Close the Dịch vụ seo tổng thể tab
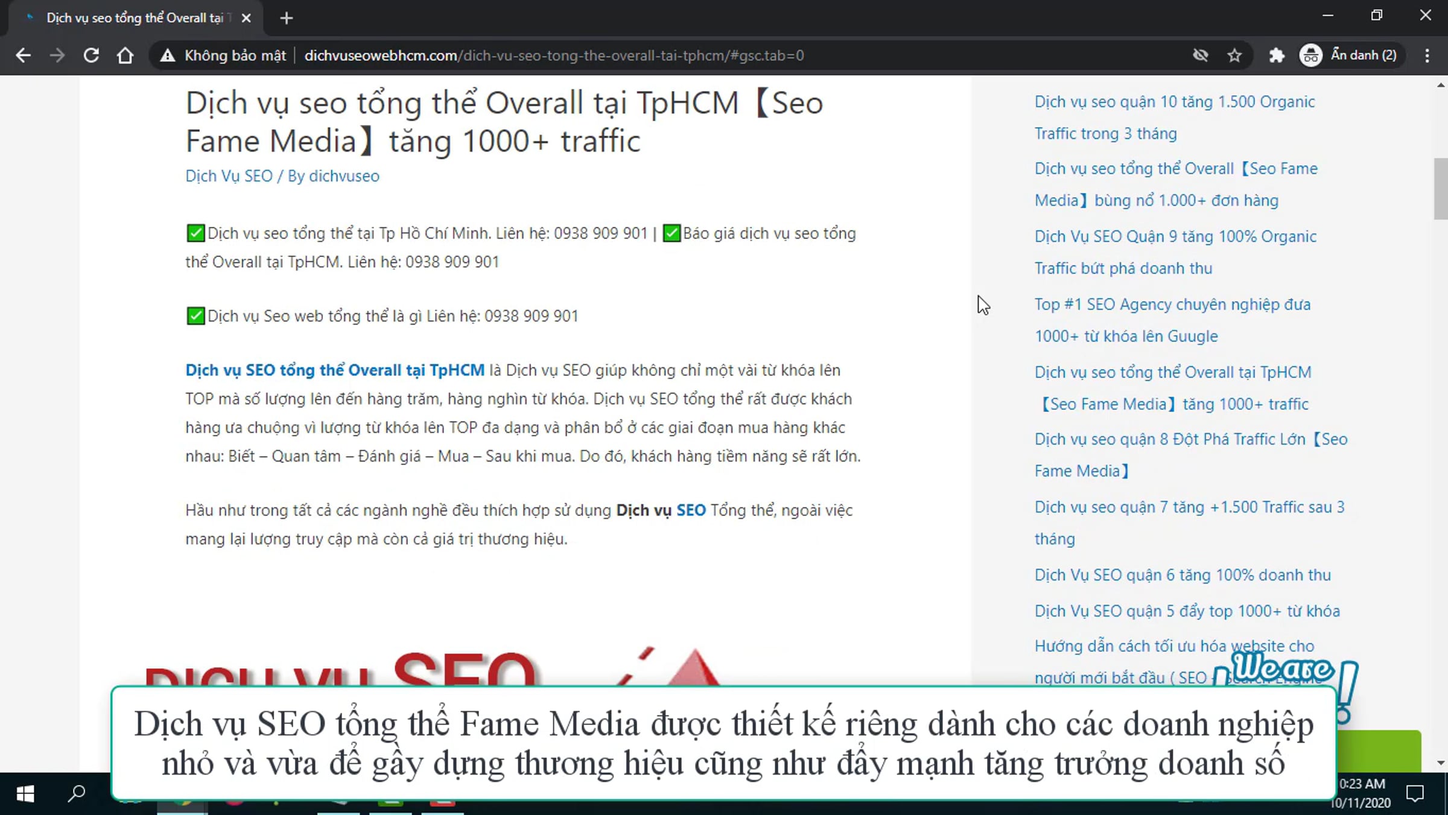 point(246,18)
